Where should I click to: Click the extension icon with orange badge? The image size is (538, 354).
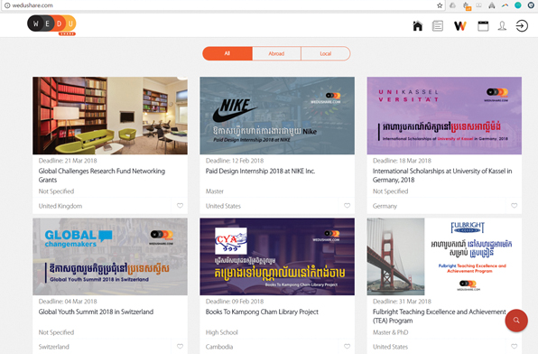(x=467, y=5)
